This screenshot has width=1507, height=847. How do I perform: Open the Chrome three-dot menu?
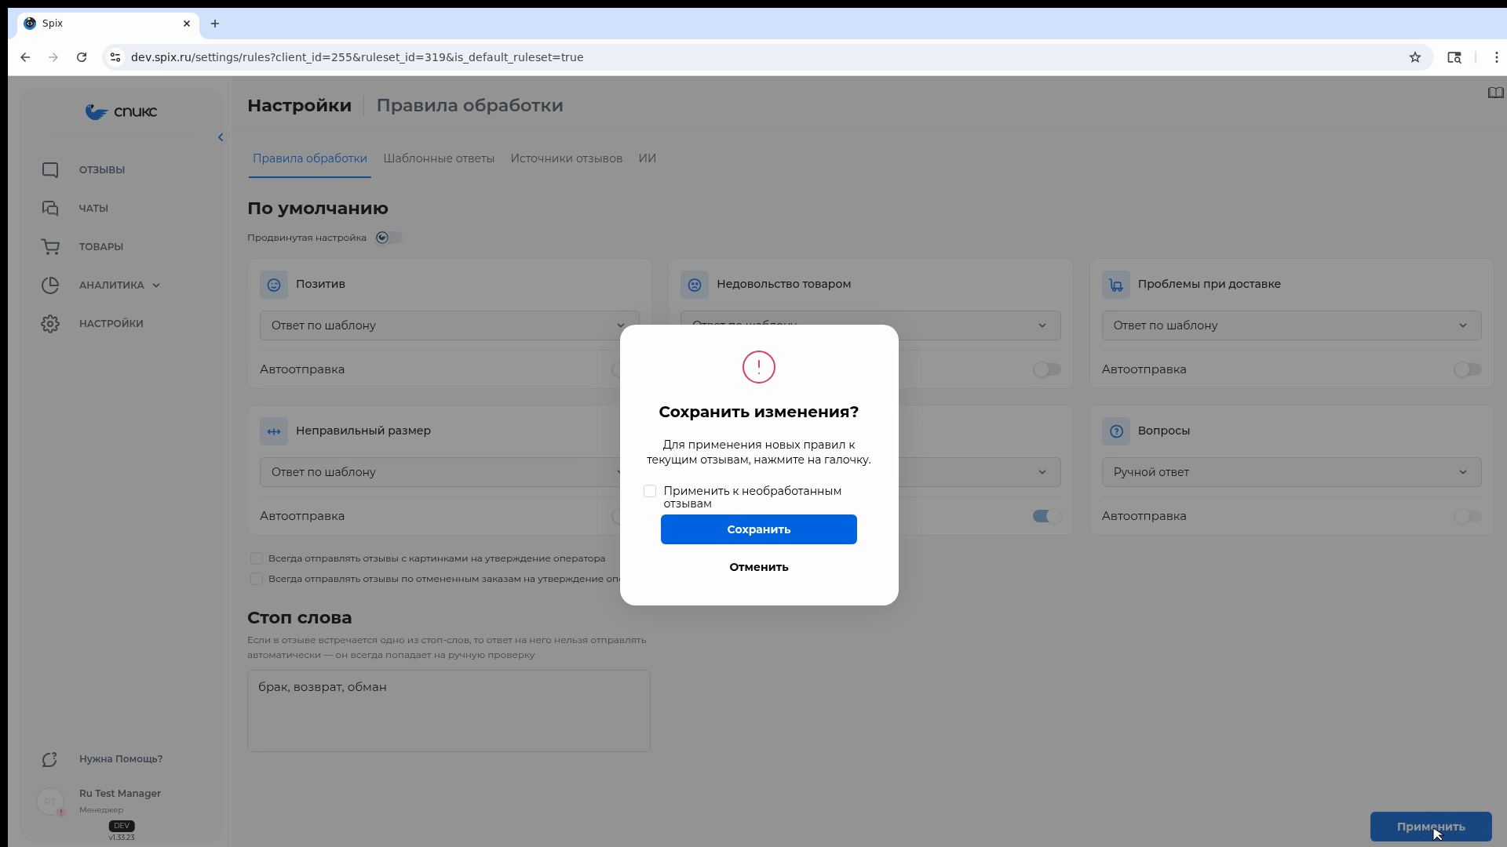coord(1497,57)
